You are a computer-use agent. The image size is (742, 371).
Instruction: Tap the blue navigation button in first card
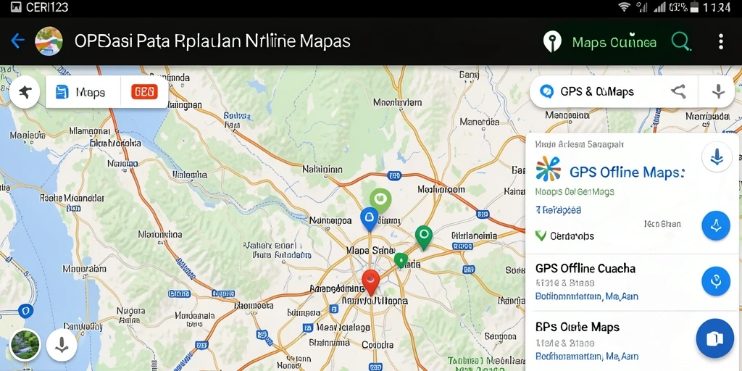tap(715, 225)
